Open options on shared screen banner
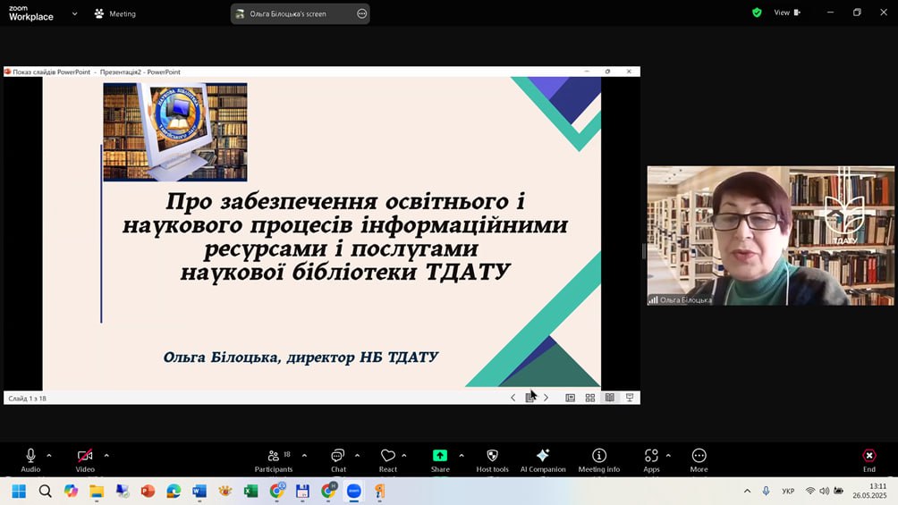898x505 pixels. pos(361,13)
